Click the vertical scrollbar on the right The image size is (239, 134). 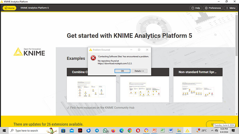click(x=237, y=64)
